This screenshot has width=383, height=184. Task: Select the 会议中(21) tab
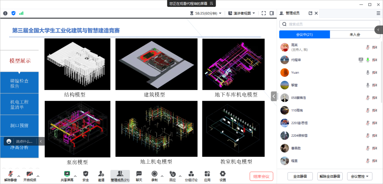coord(304,35)
